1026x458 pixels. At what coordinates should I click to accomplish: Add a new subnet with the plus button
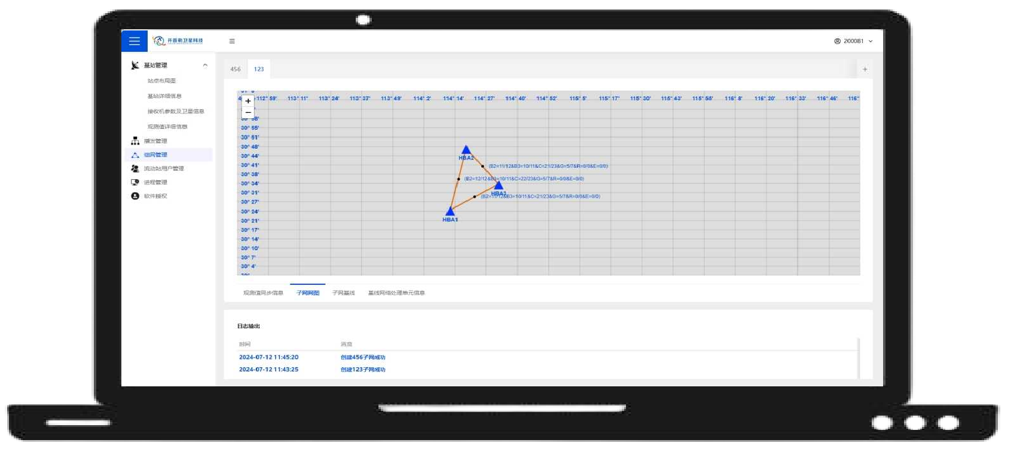click(x=865, y=69)
